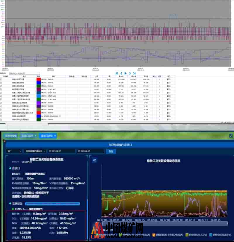Collapse the panel with double-chevron icon

[94, 160]
